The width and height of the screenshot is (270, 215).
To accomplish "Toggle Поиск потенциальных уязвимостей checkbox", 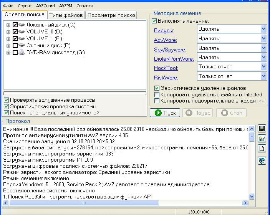I will point(6,113).
